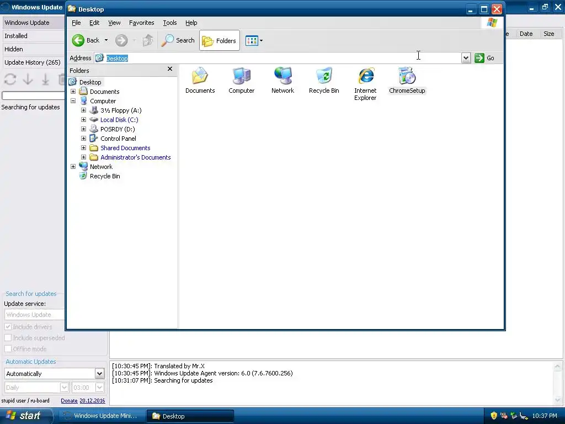Select Administrator's Documents in tree

click(136, 157)
